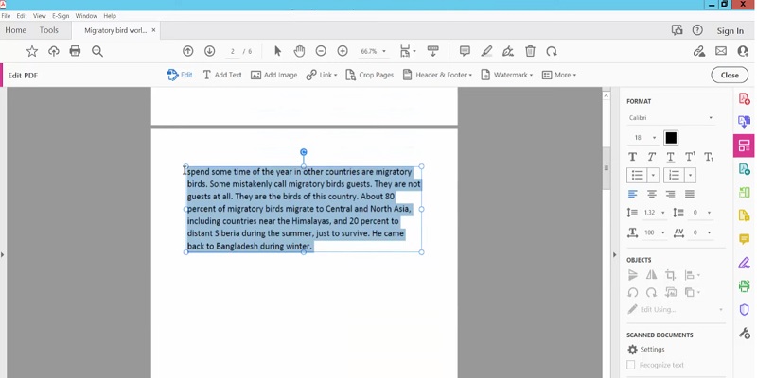Toggle superscript formatting
This screenshot has height=378, width=757.
[x=690, y=157]
